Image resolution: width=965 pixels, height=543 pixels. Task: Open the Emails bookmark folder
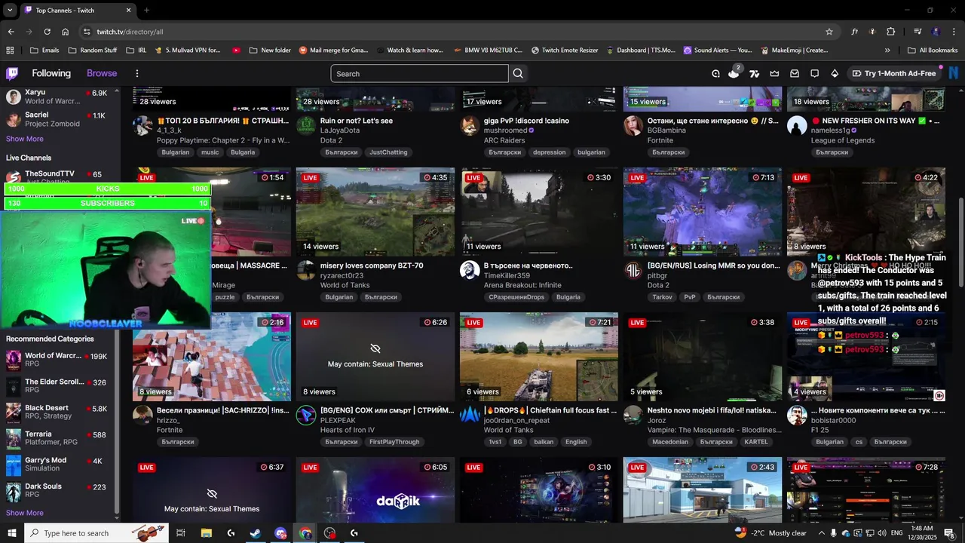[44, 51]
